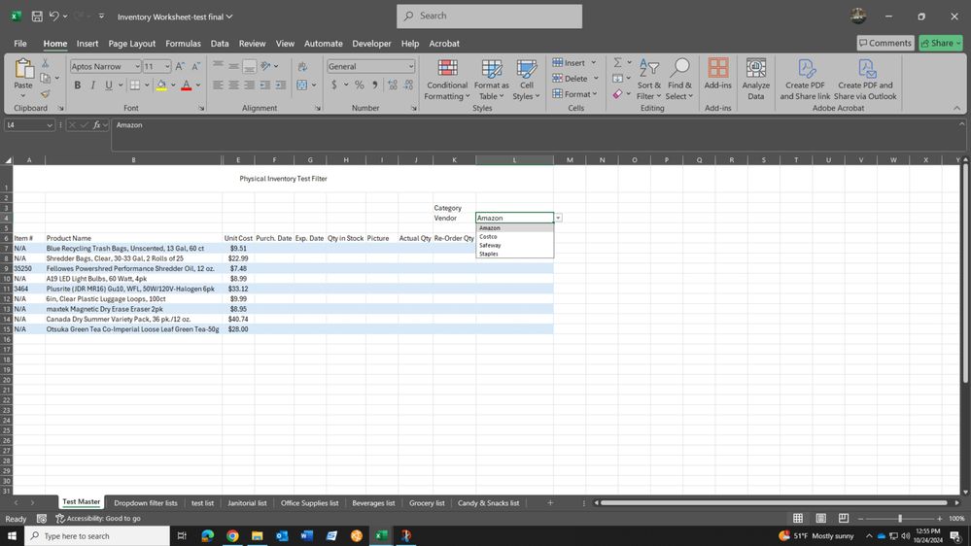Click Find & Select magnifier icon
This screenshot has height=546, width=971.
(679, 68)
